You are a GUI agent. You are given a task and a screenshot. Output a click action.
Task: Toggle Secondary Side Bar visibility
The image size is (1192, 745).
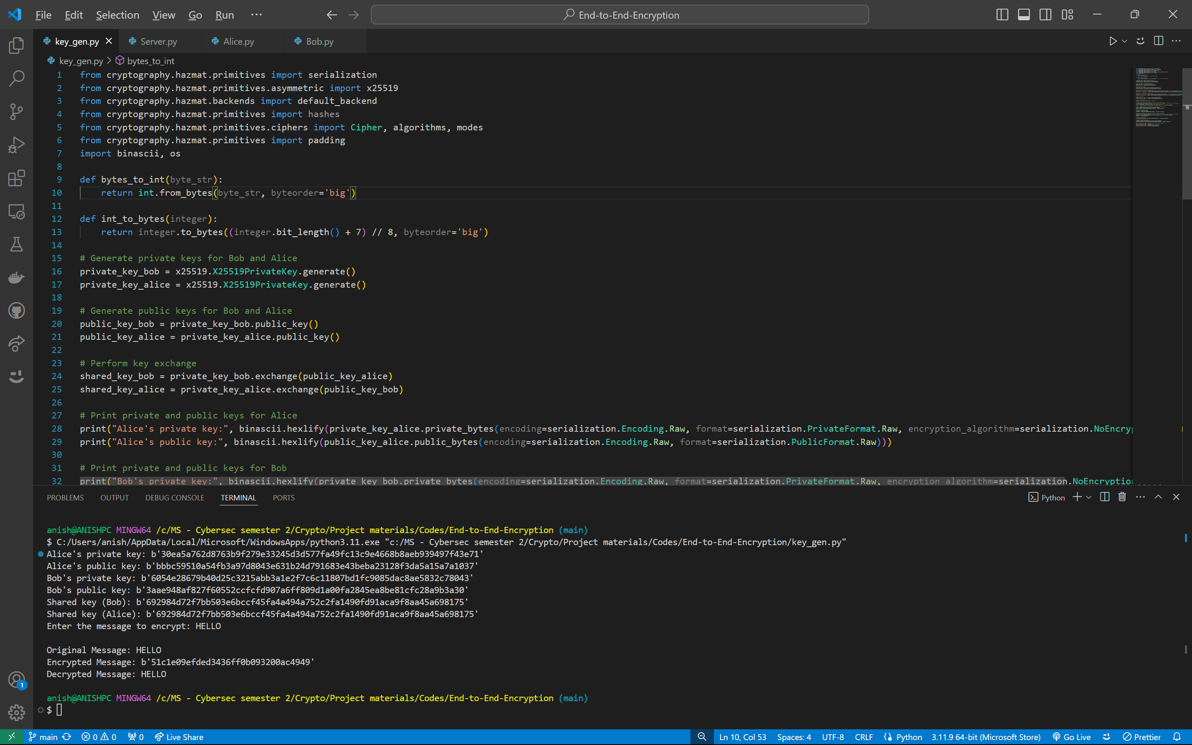coord(1045,15)
